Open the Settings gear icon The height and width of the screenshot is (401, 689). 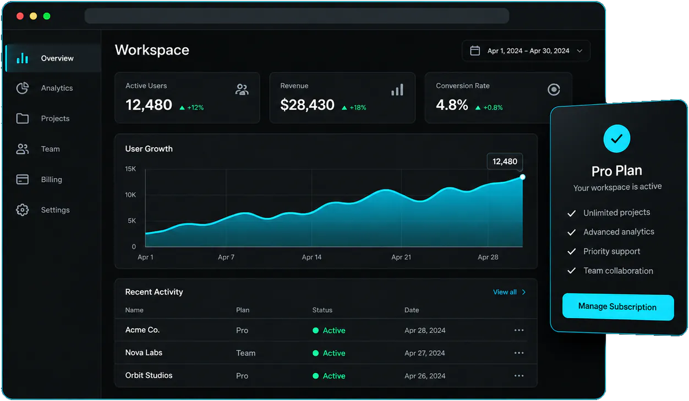pyautogui.click(x=23, y=210)
